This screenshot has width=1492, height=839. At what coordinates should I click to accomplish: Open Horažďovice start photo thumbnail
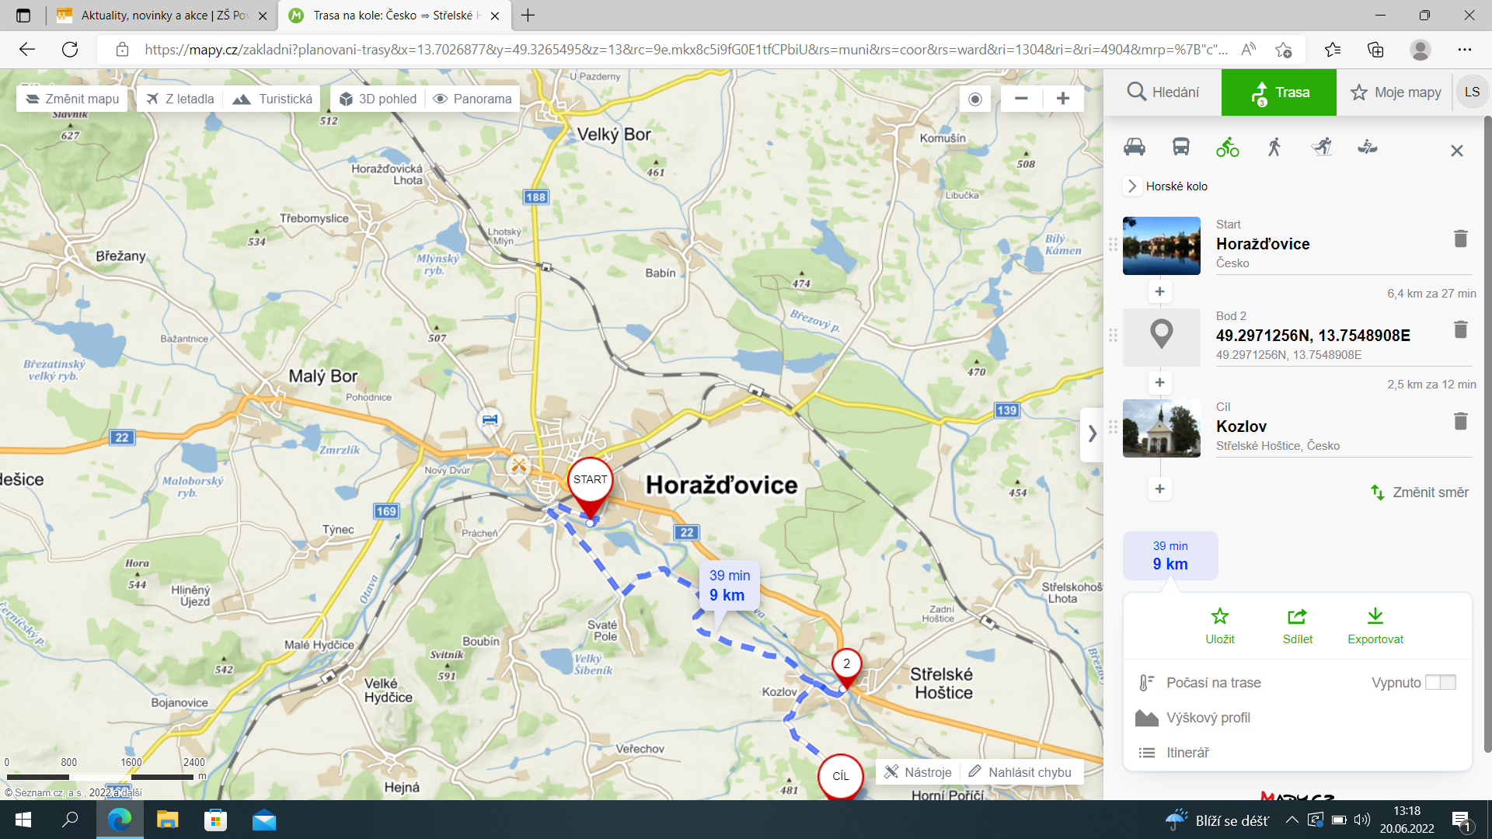pyautogui.click(x=1162, y=245)
